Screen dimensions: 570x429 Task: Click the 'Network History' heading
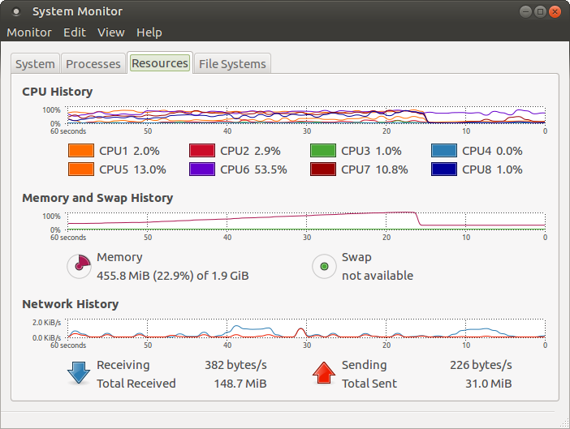(71, 304)
